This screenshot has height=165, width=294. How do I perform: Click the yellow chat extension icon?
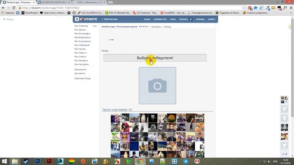coord(273,8)
